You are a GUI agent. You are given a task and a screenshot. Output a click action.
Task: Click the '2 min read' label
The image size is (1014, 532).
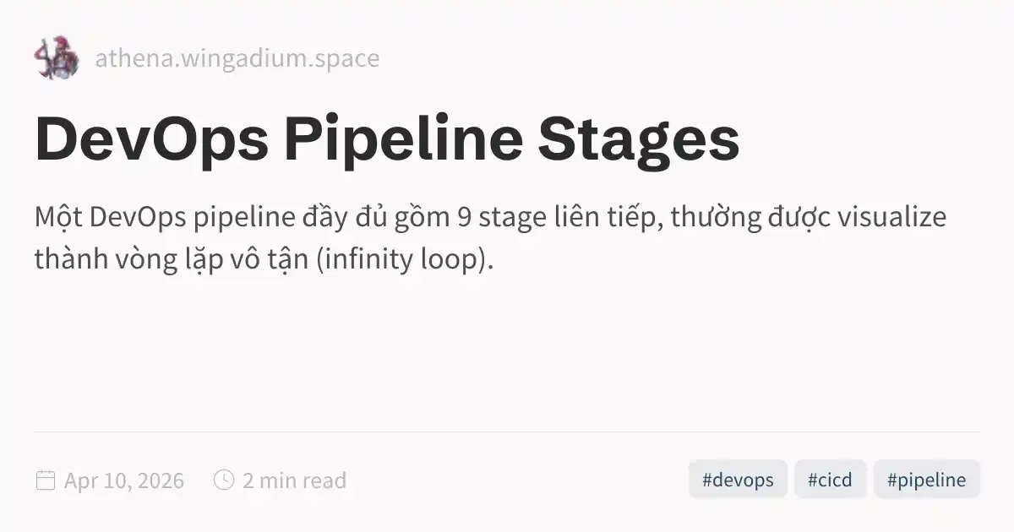coord(294,480)
